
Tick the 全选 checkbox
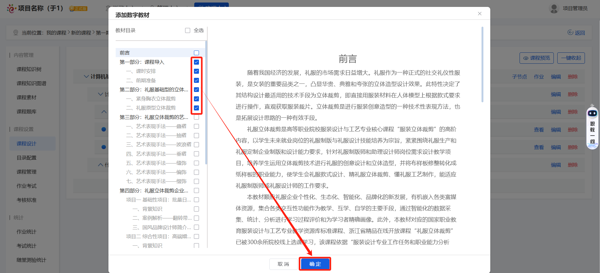(188, 30)
